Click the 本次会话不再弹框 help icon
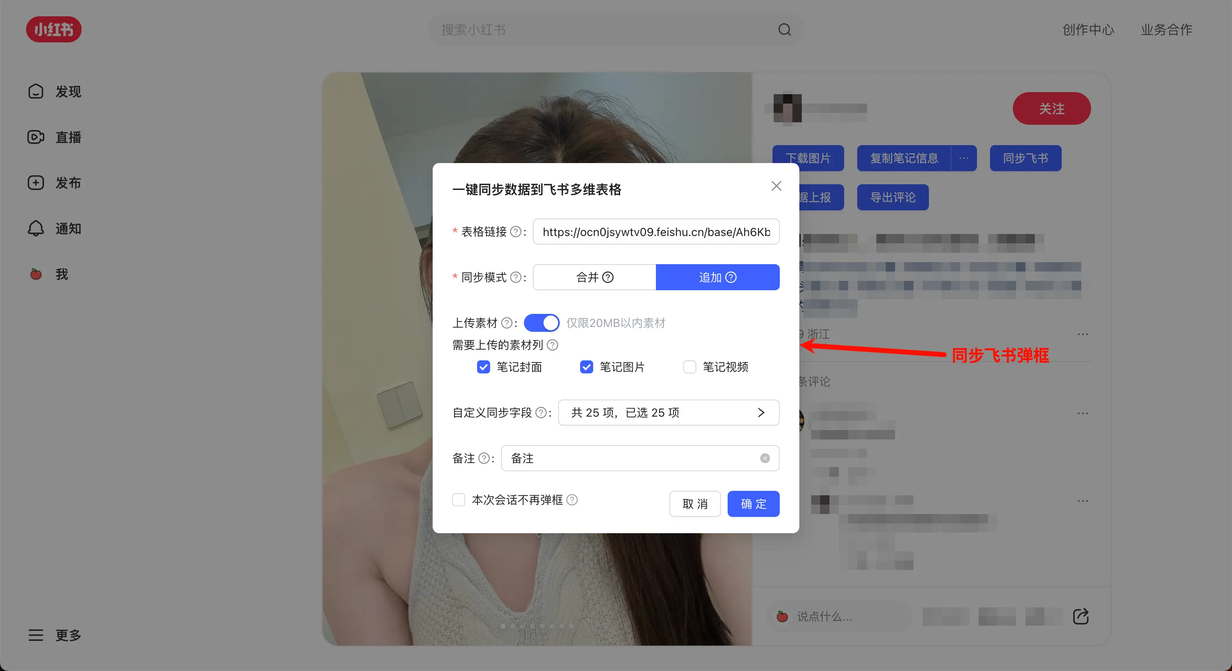The image size is (1232, 671). 572,500
